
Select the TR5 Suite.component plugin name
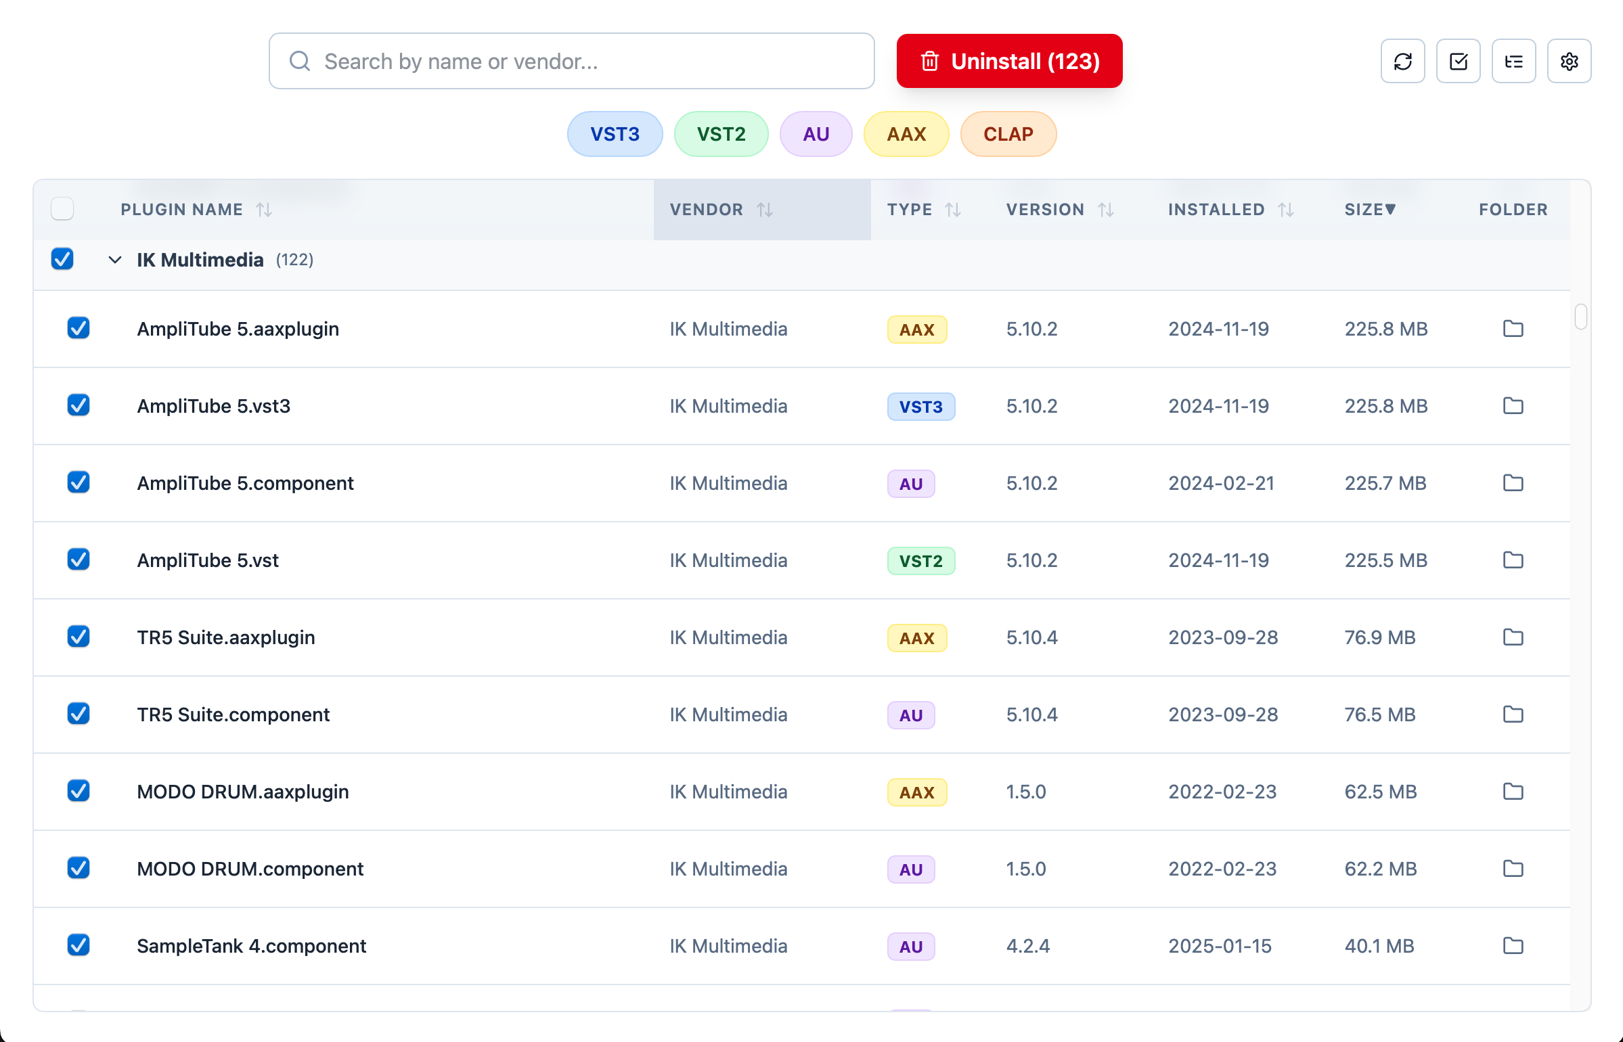coord(233,715)
